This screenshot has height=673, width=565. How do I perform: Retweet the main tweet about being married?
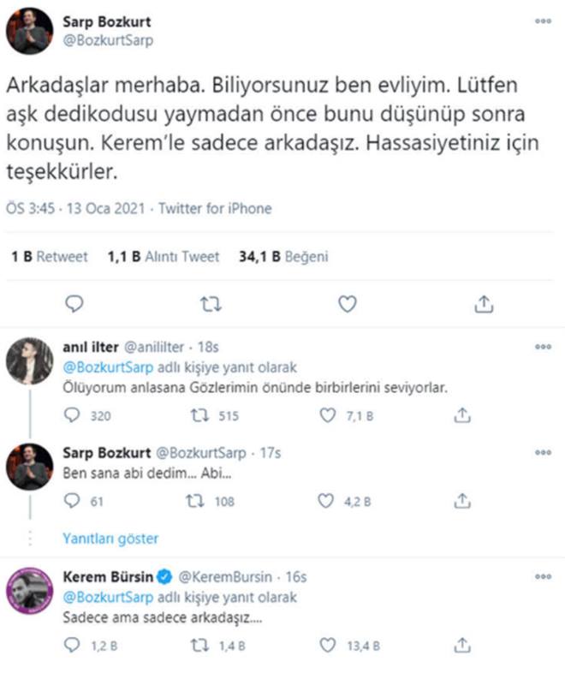tap(211, 304)
